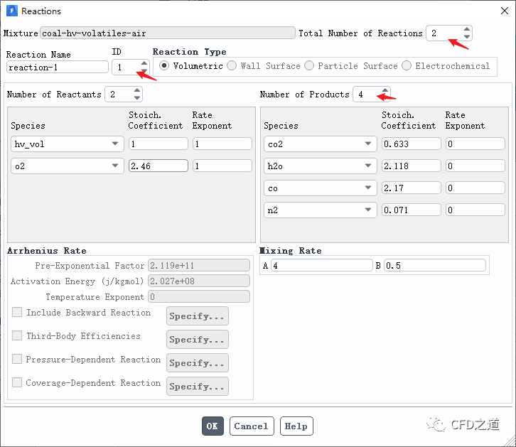The height and width of the screenshot is (447, 516).
Task: Choose Particle Surface reaction type
Action: pos(309,66)
